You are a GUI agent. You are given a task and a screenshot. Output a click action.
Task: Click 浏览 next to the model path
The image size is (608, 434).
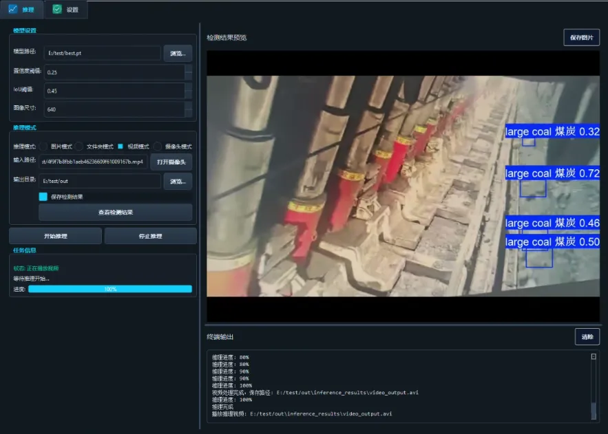tap(178, 53)
